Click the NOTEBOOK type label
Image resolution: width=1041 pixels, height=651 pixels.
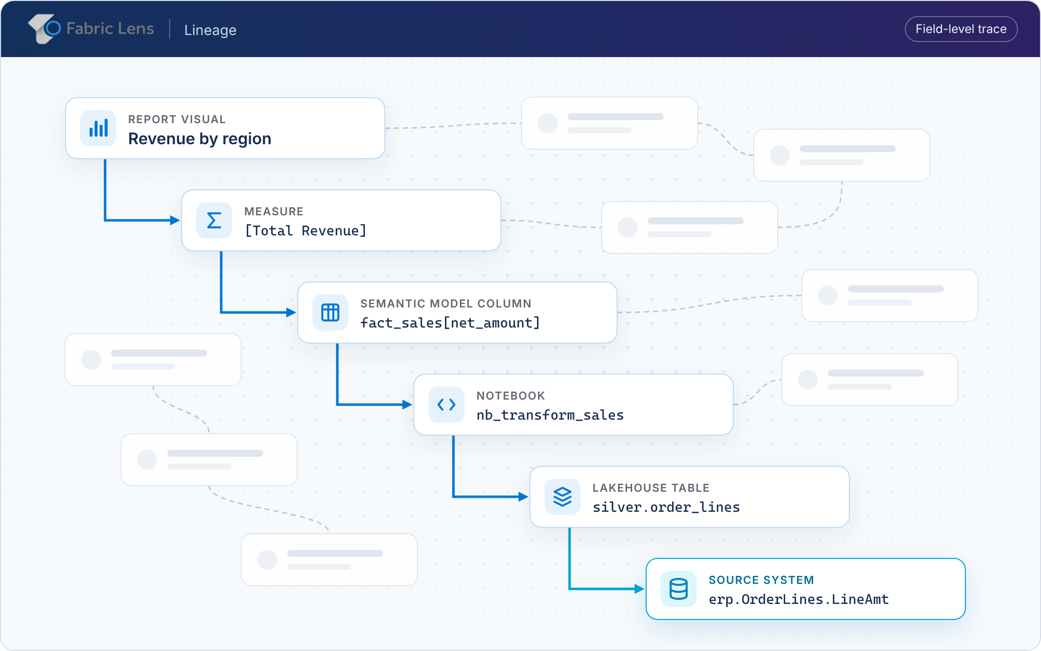[x=510, y=396]
